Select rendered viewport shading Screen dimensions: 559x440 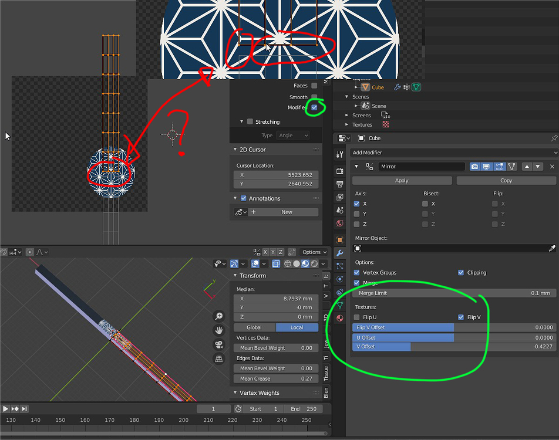[314, 263]
